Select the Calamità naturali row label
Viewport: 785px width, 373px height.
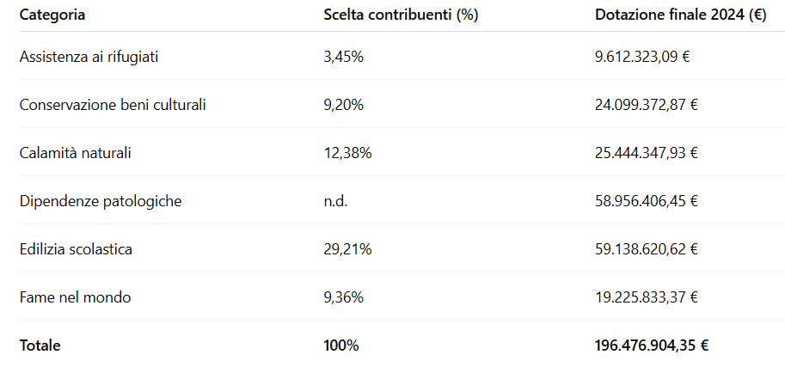coord(76,153)
